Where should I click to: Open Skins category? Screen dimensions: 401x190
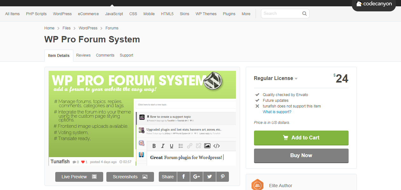coord(184,14)
